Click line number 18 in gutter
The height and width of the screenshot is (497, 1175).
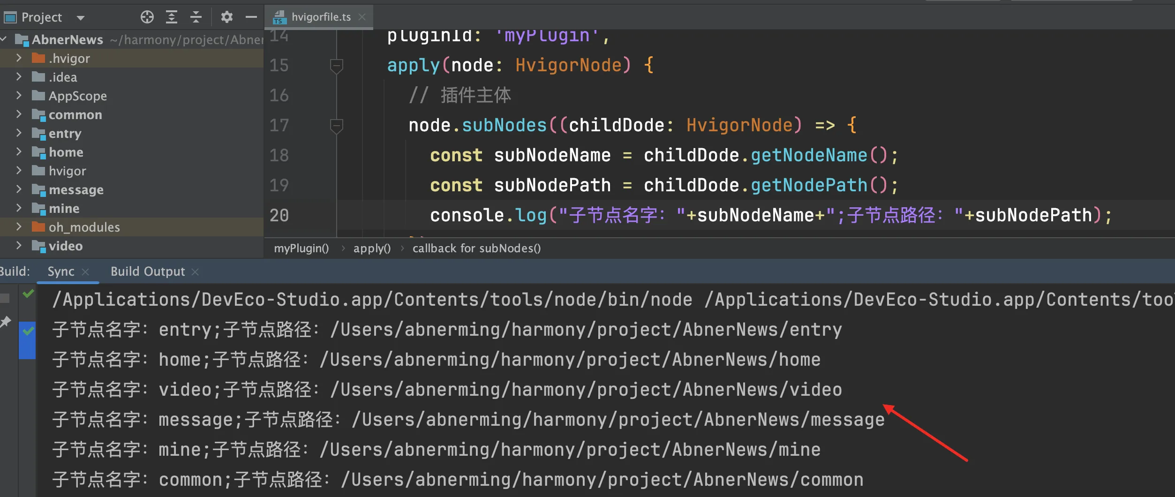279,155
